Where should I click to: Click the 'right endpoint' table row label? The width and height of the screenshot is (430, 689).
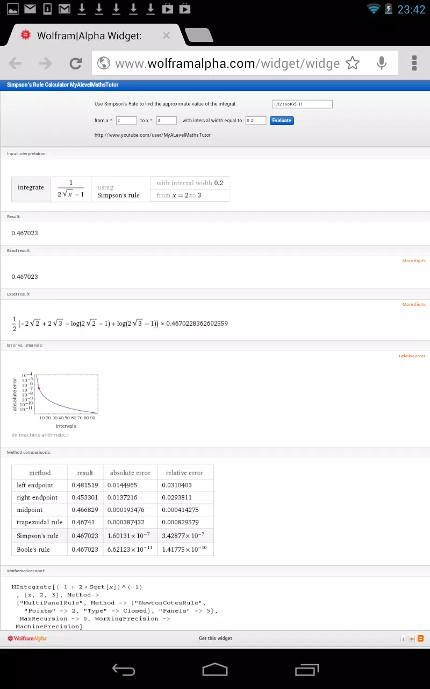37,497
